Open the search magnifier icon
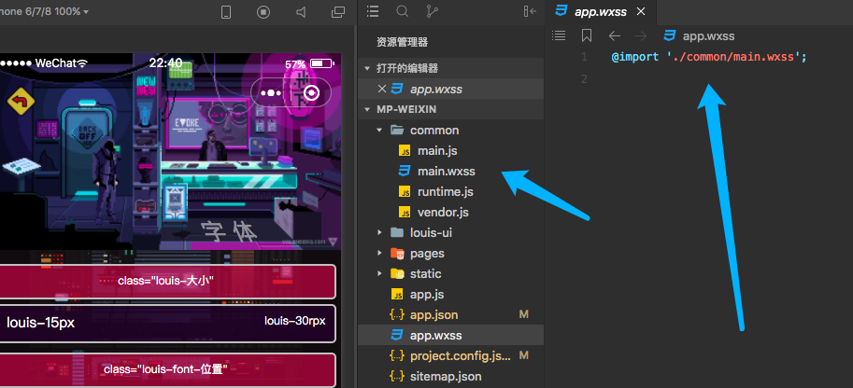 point(402,11)
